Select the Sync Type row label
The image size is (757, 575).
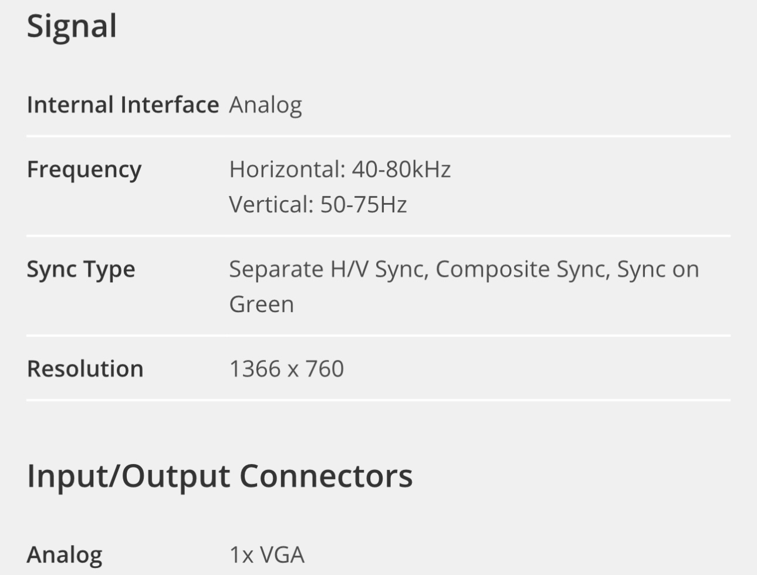pos(81,269)
